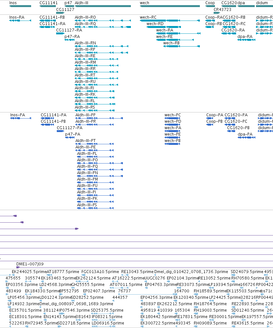Screen dimensions: 273x328
Task: Click the wech-RA transcript label
Action: point(165,30)
